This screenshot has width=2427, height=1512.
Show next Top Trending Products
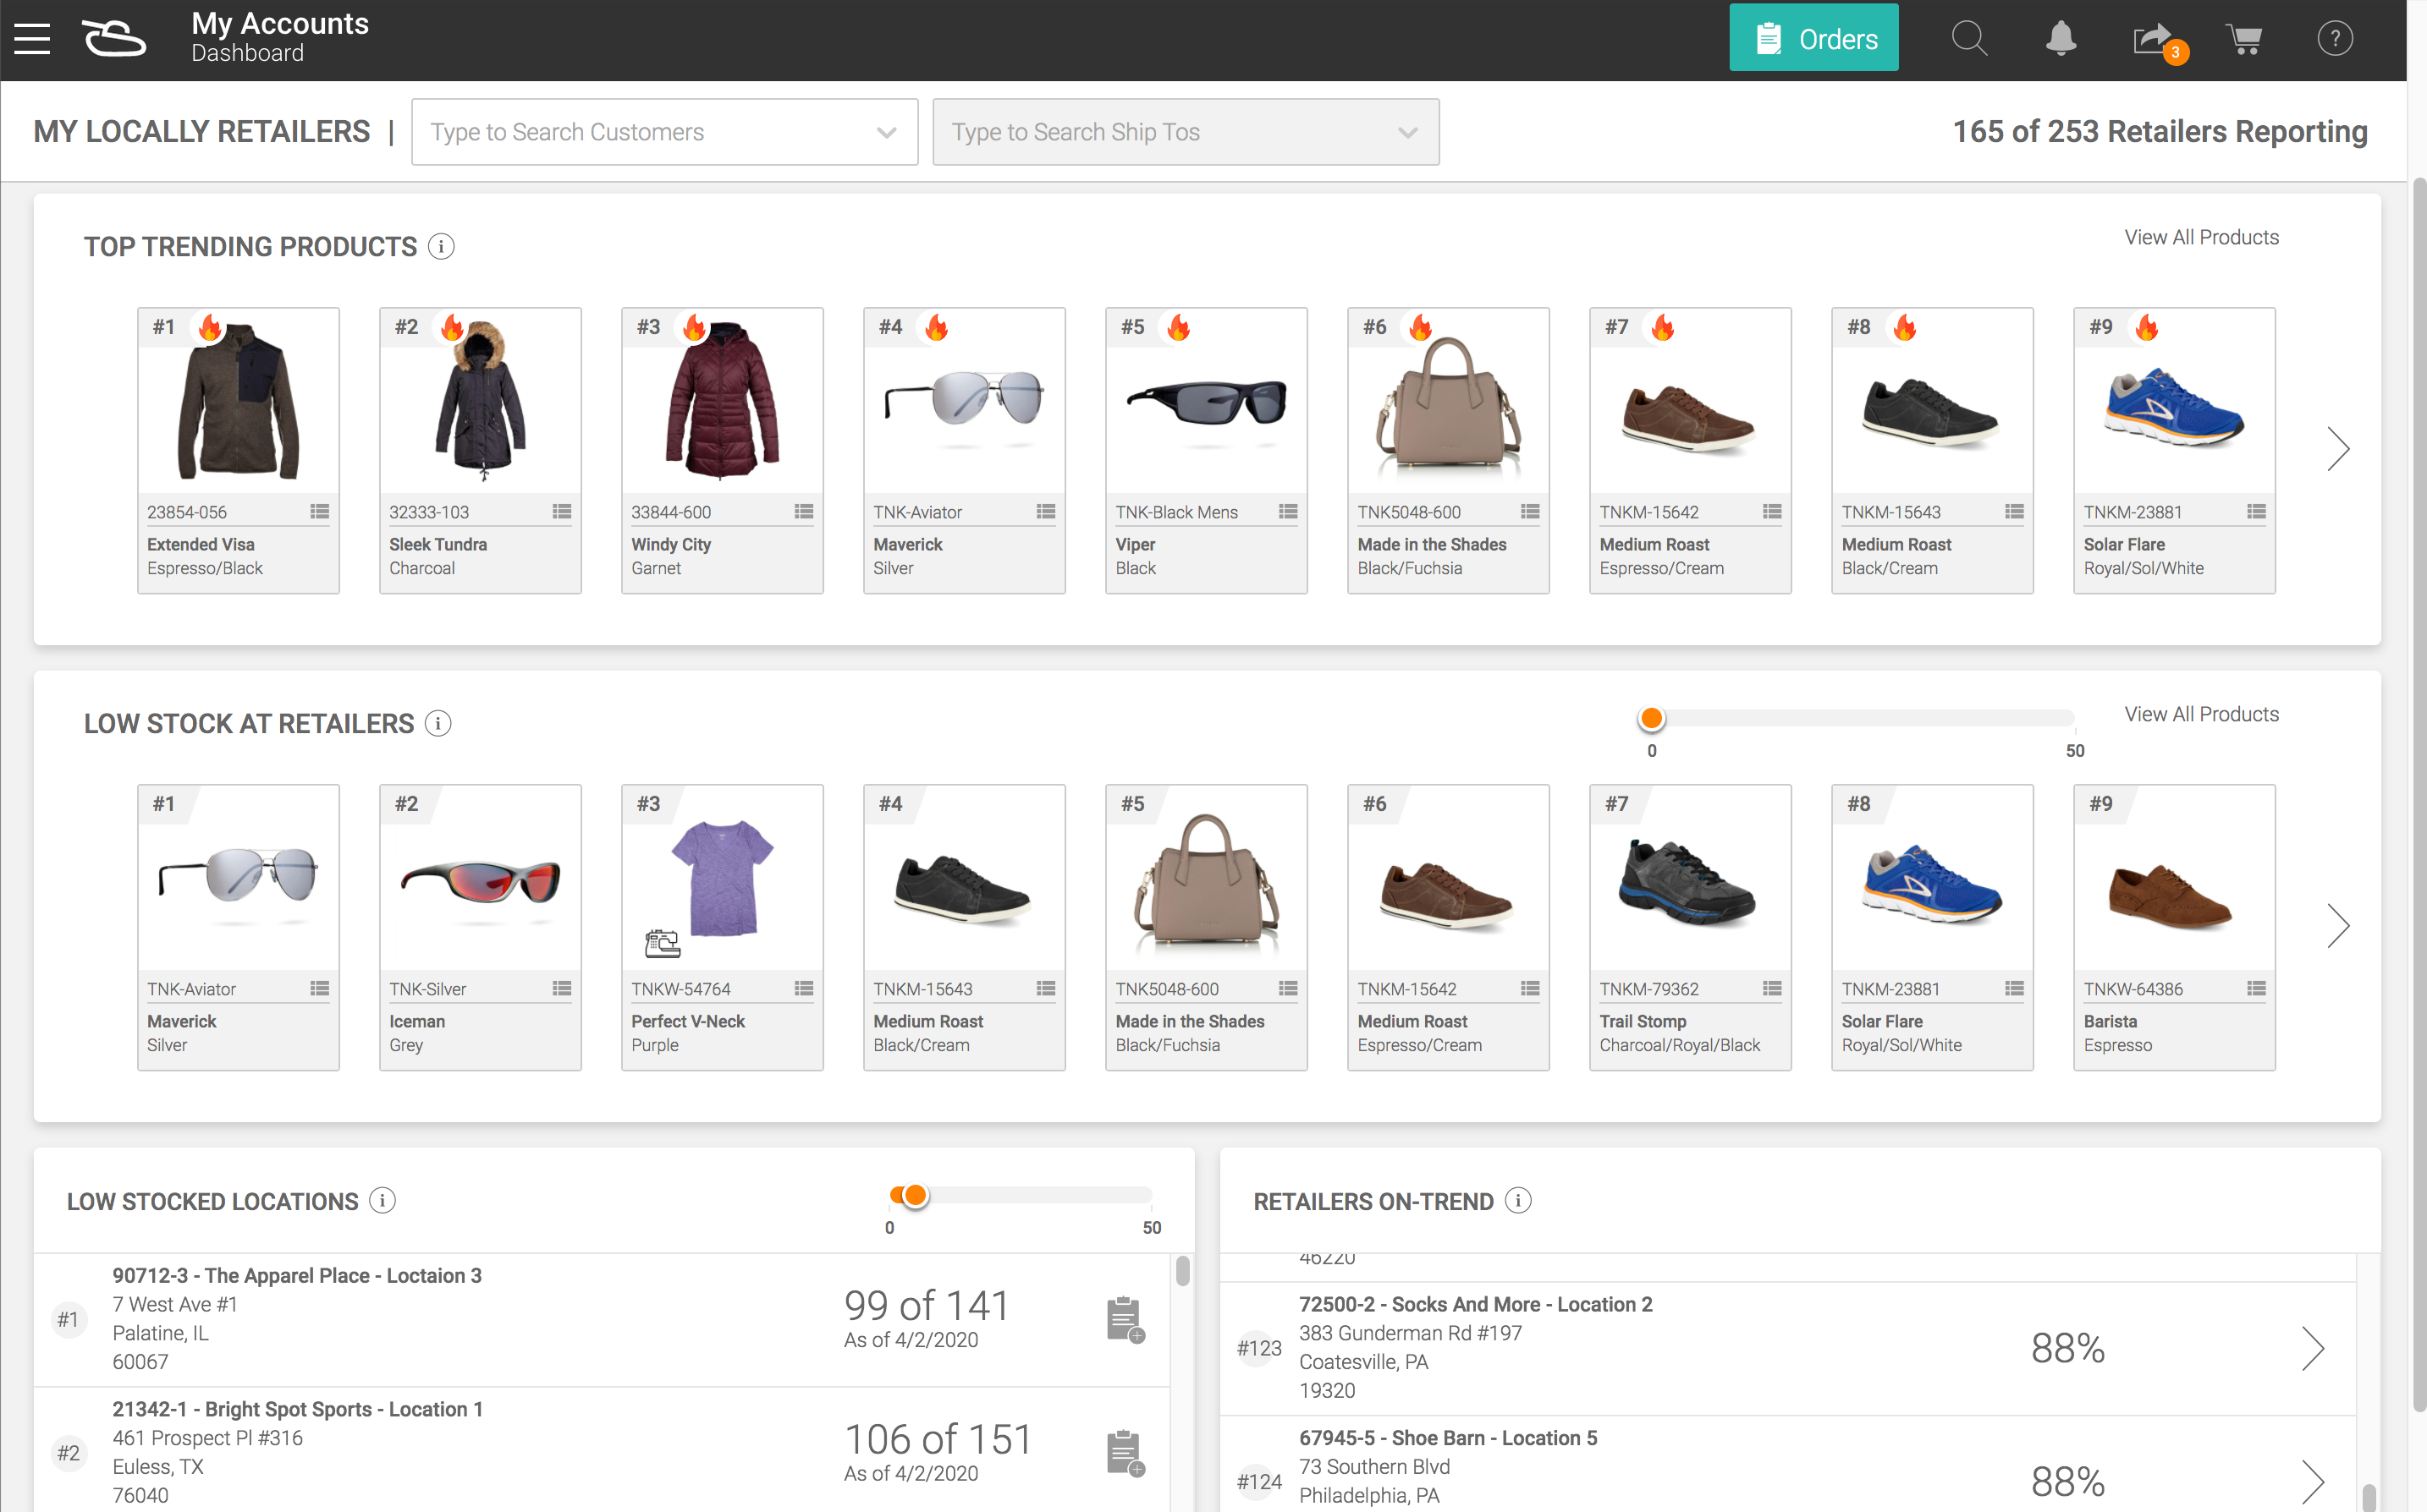pos(2337,449)
